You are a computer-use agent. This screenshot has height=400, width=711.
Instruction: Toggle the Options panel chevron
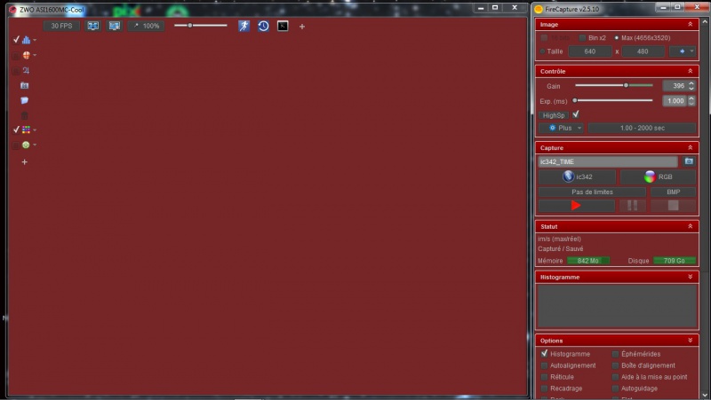click(691, 341)
